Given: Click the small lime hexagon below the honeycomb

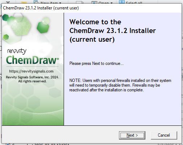Looking at the screenshot, I should [6, 37].
